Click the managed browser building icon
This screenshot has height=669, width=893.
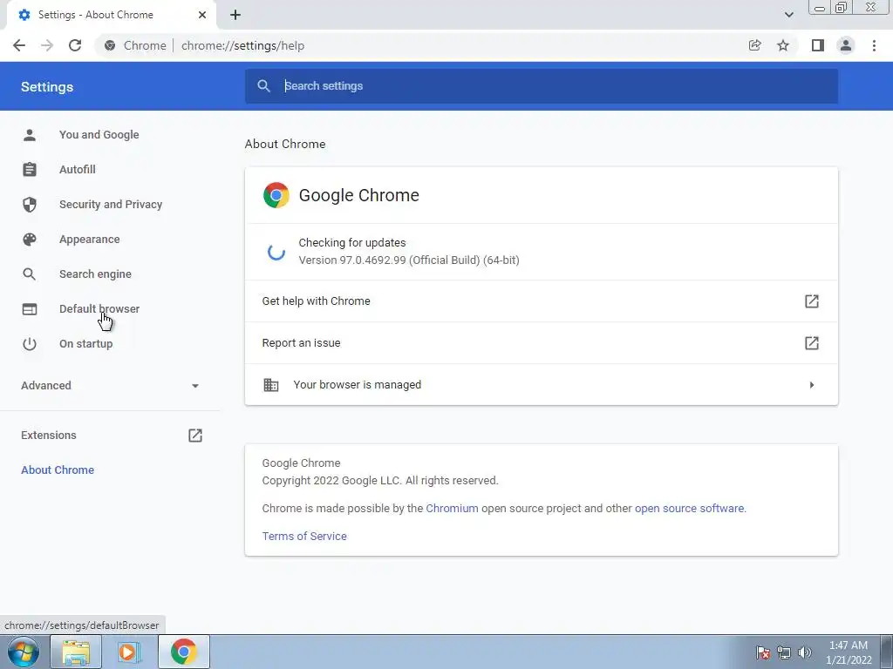(271, 384)
